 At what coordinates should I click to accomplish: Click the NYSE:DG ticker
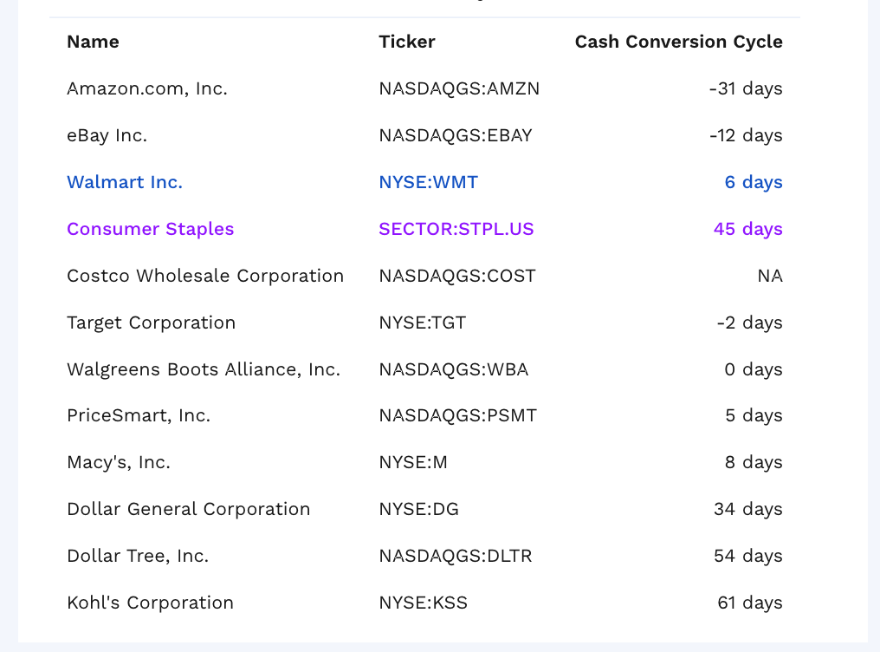pyautogui.click(x=418, y=509)
